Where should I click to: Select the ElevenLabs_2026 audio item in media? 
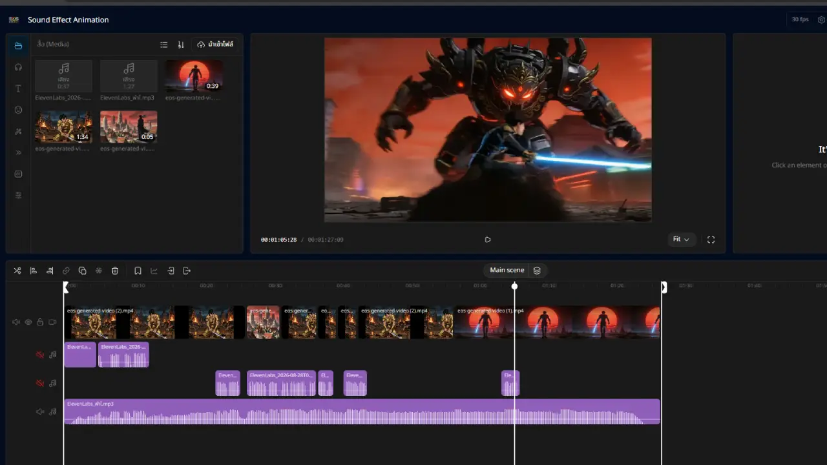[x=63, y=81]
